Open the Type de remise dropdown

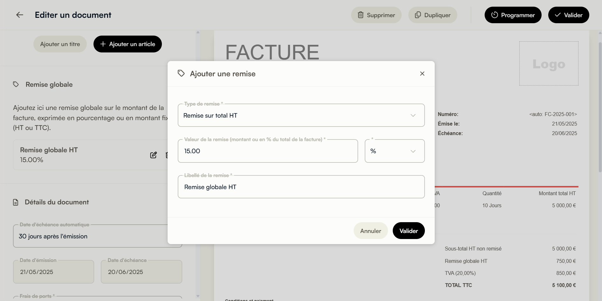tap(301, 115)
